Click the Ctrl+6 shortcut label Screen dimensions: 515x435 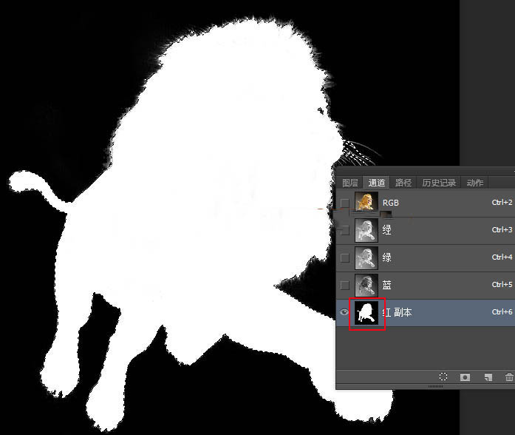tap(502, 311)
